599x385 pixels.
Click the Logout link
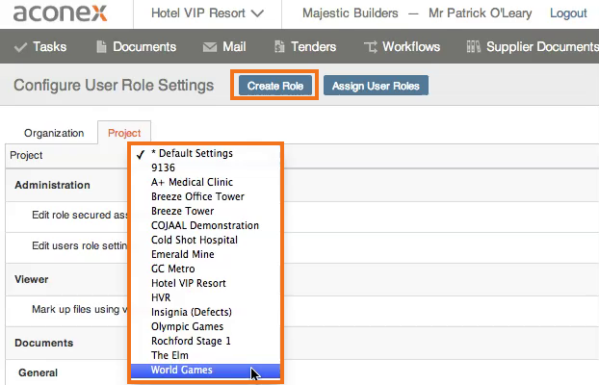[x=568, y=13]
